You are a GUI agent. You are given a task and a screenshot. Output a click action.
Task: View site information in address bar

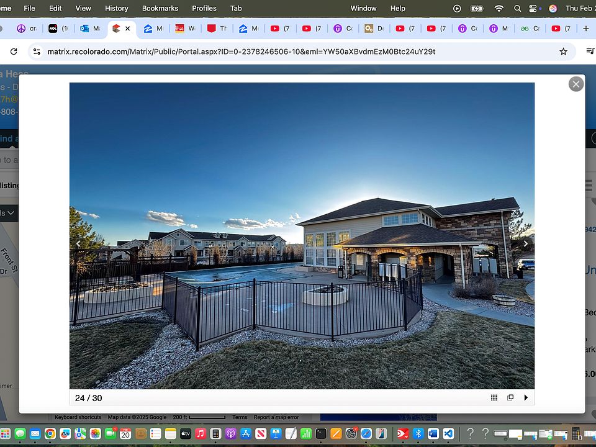(37, 52)
